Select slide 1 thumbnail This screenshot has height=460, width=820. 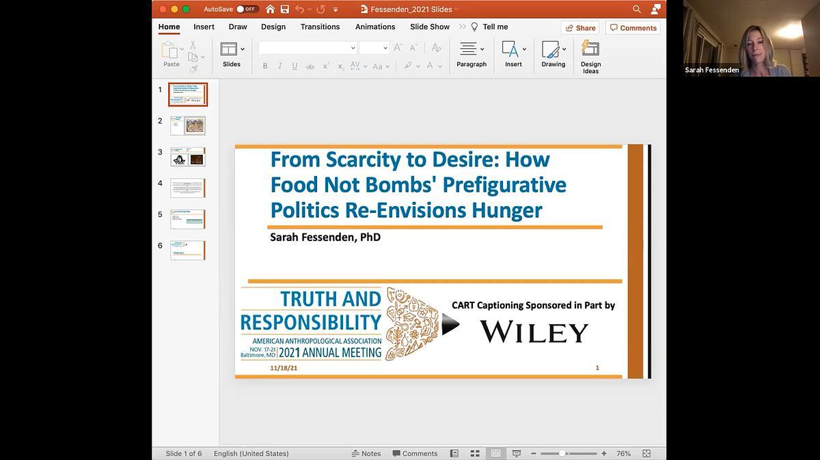click(188, 94)
